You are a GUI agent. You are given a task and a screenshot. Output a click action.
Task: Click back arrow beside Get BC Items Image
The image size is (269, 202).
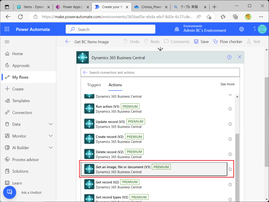click(x=68, y=42)
